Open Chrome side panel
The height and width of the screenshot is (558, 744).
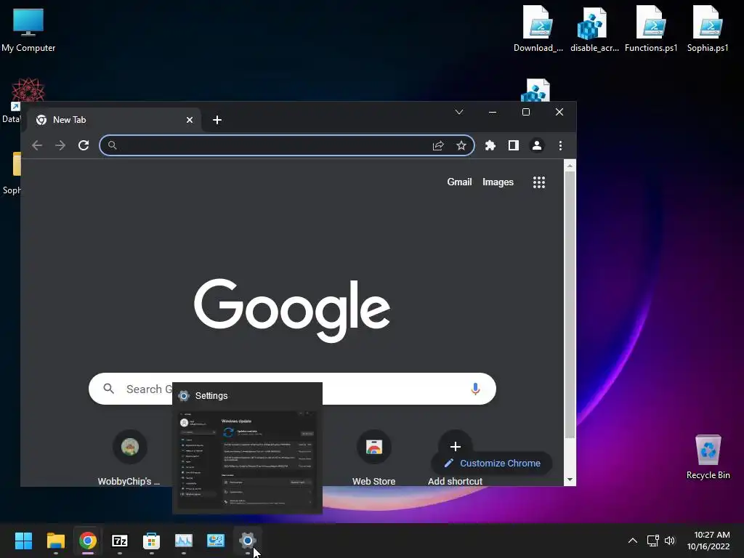(514, 145)
